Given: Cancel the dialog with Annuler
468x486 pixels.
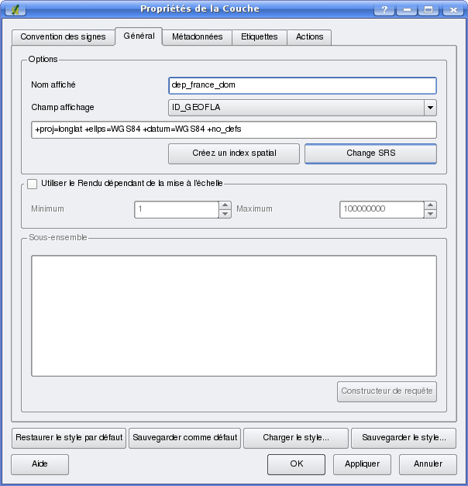Looking at the screenshot, I should [428, 464].
